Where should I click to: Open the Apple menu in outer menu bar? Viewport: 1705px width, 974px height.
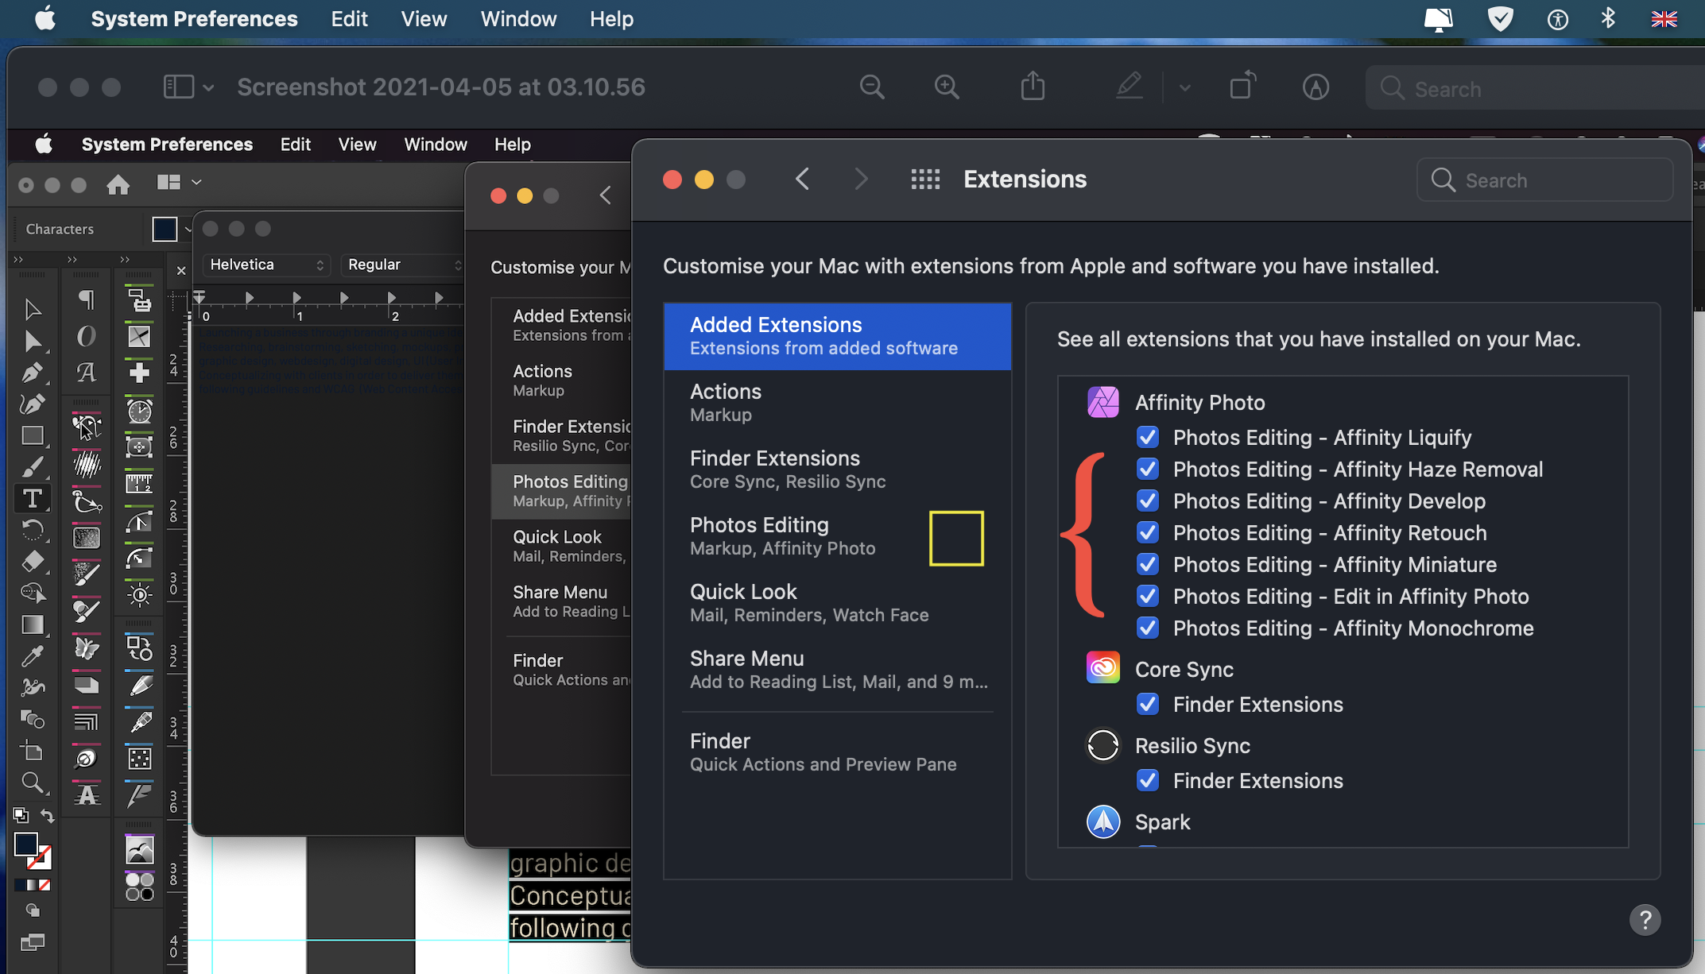click(45, 18)
